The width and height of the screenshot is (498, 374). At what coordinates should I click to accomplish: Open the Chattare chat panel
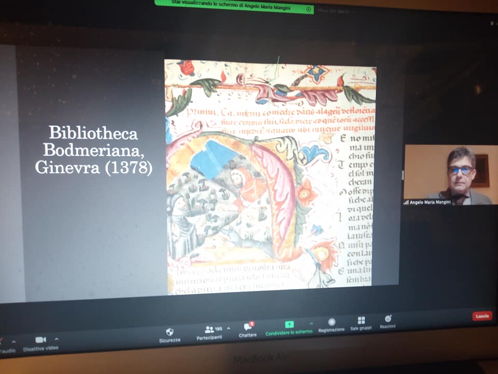click(248, 330)
